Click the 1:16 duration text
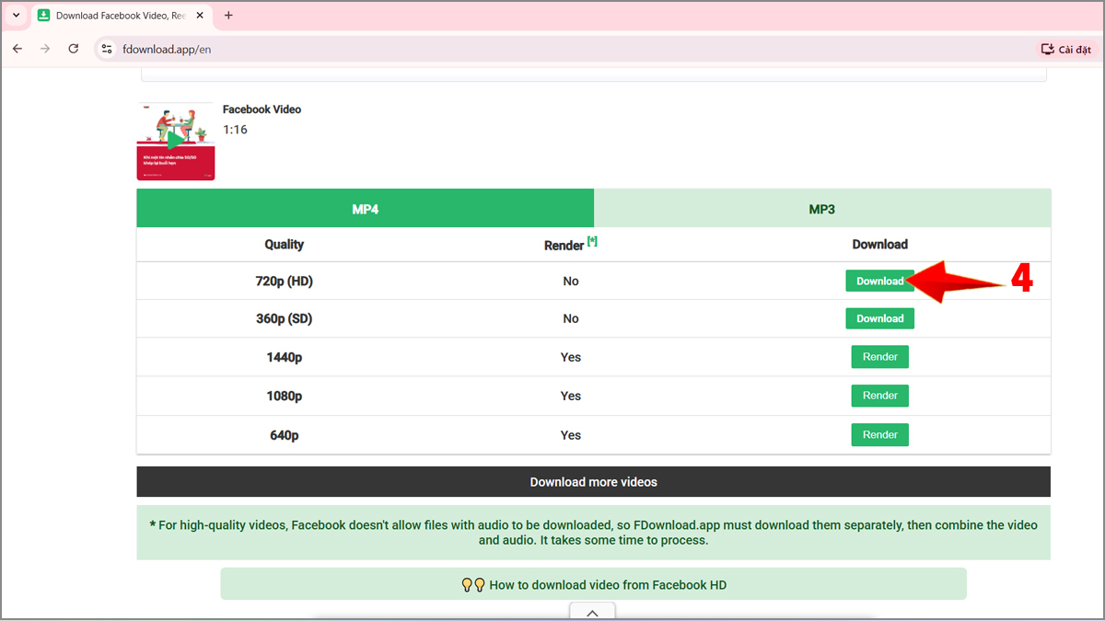This screenshot has height=621, width=1105. 235,130
